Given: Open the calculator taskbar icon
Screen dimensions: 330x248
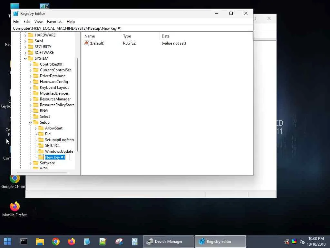Looking at the screenshot, I should pos(134,242).
